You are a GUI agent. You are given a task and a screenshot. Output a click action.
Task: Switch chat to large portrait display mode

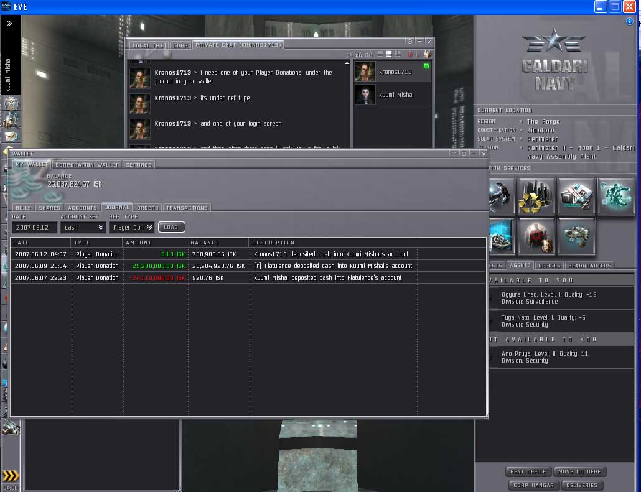tap(398, 54)
